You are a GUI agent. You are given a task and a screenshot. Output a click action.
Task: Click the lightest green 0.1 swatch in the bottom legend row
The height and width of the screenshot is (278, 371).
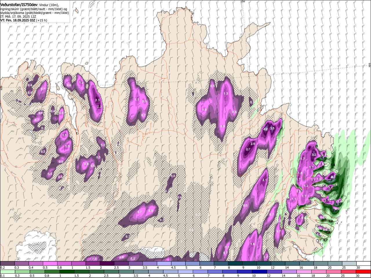[8, 272]
